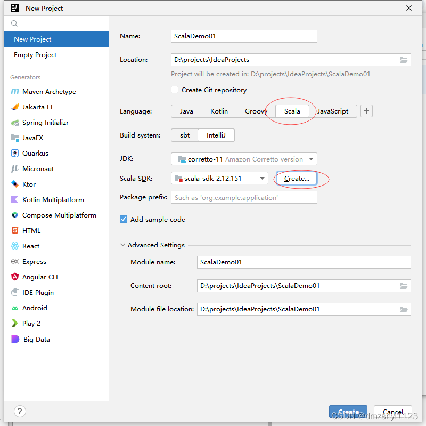Choose Groovy as the language
The height and width of the screenshot is (426, 426).
(x=256, y=111)
